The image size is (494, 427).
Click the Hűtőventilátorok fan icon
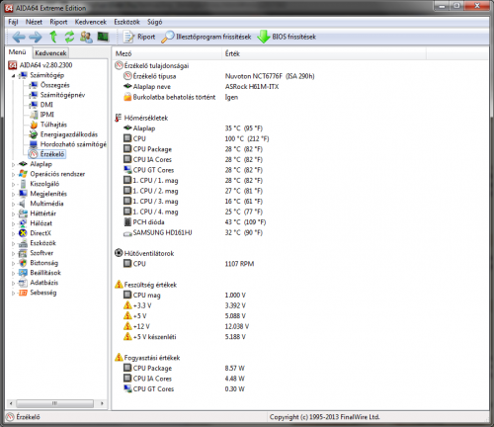click(x=119, y=253)
